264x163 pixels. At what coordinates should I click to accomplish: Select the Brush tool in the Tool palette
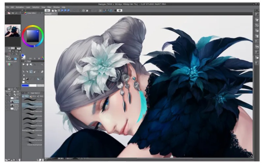(31, 71)
